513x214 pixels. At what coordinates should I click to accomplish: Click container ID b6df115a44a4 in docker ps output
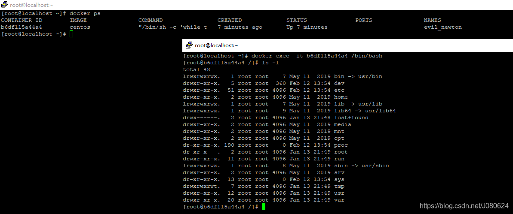[22, 27]
